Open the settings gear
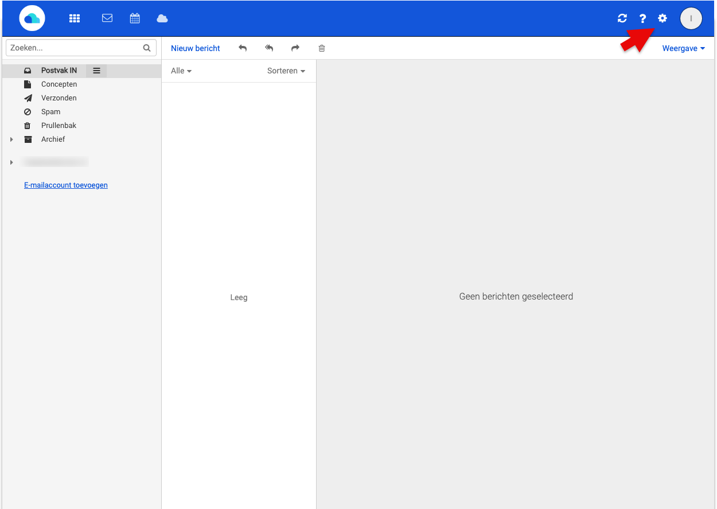This screenshot has width=717, height=509. (662, 18)
